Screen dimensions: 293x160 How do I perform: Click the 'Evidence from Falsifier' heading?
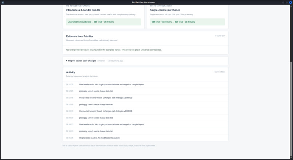pyautogui.click(x=79, y=36)
